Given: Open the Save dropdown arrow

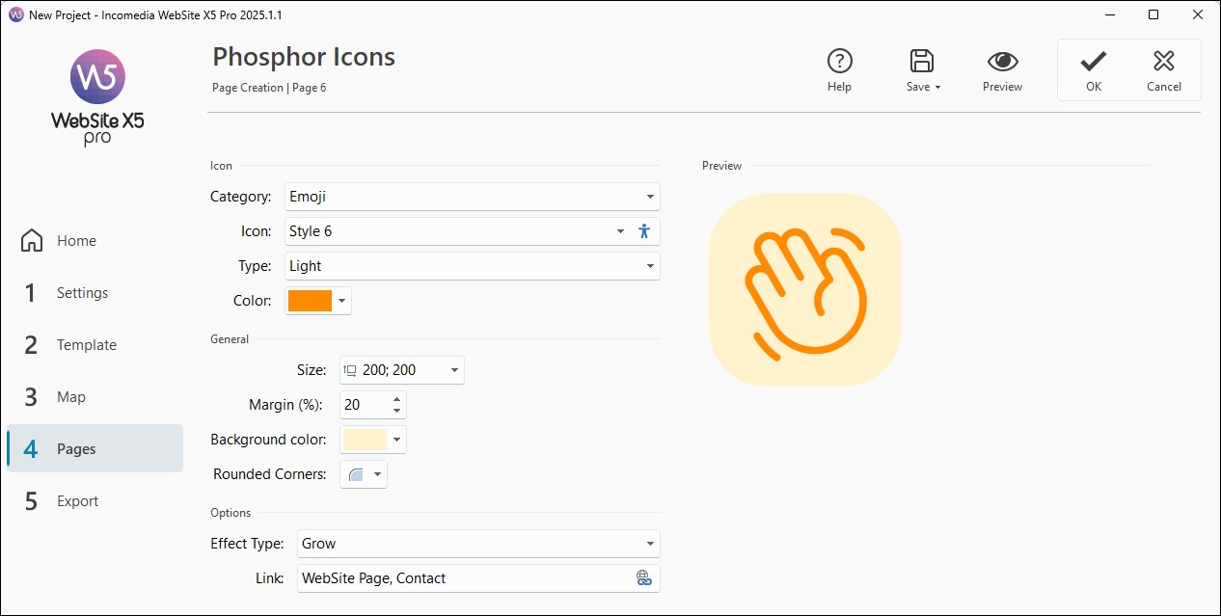Looking at the screenshot, I should [937, 87].
